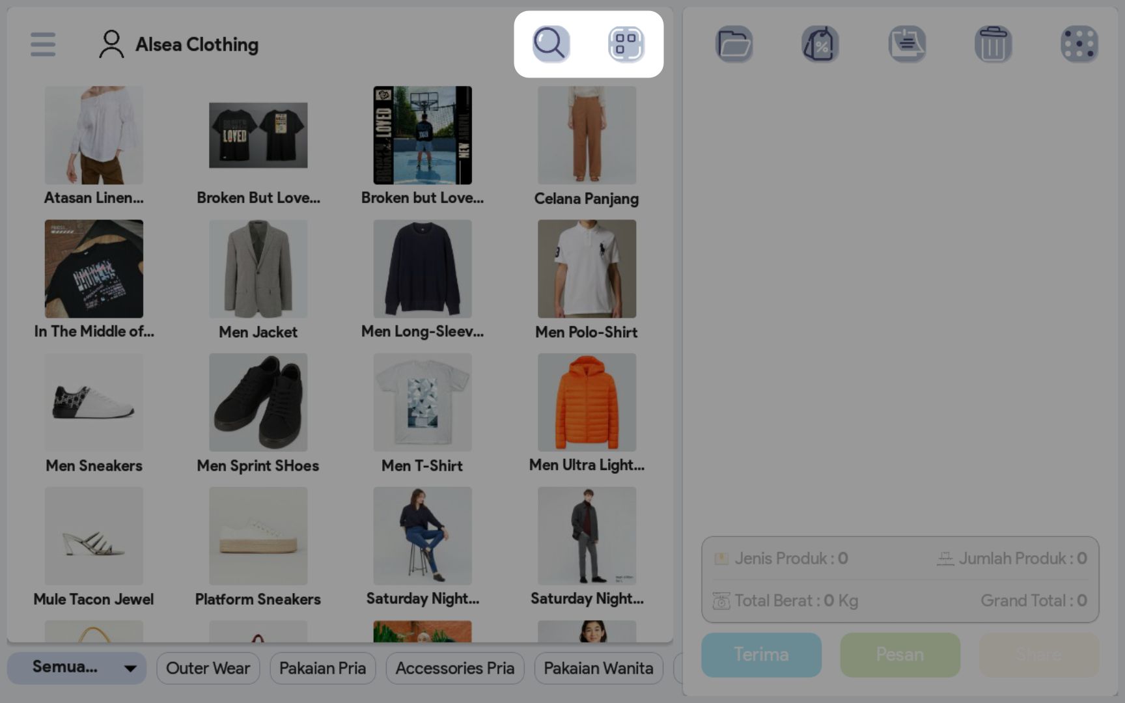Filter by Outer Wear category
1125x703 pixels.
tap(208, 668)
